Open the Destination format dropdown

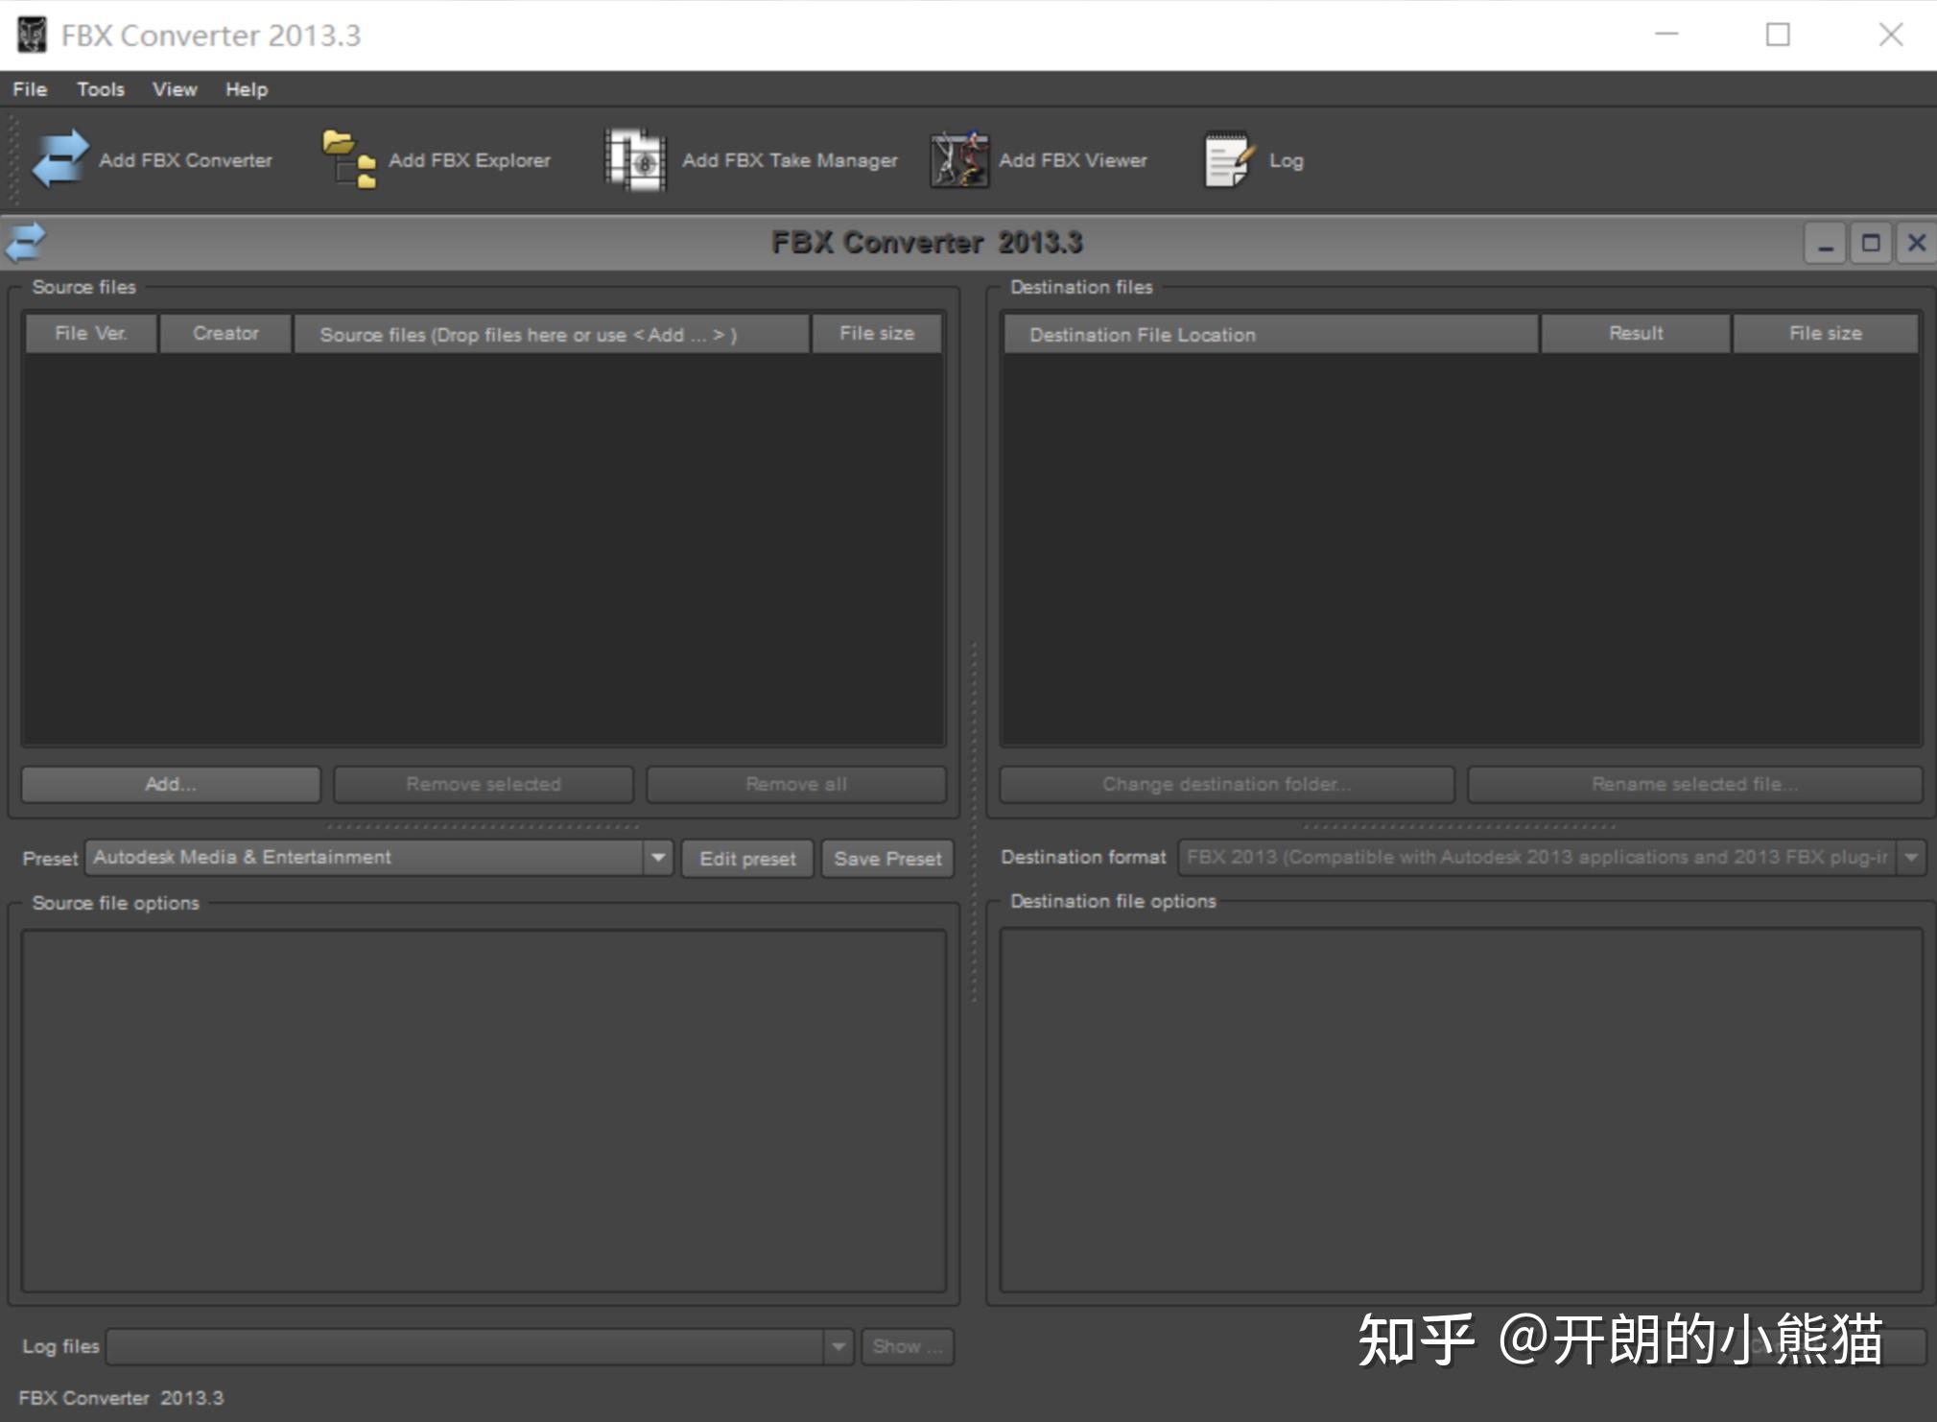(1909, 857)
